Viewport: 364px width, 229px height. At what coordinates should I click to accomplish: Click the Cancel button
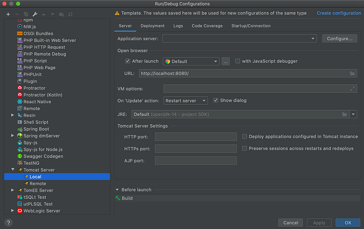291,223
